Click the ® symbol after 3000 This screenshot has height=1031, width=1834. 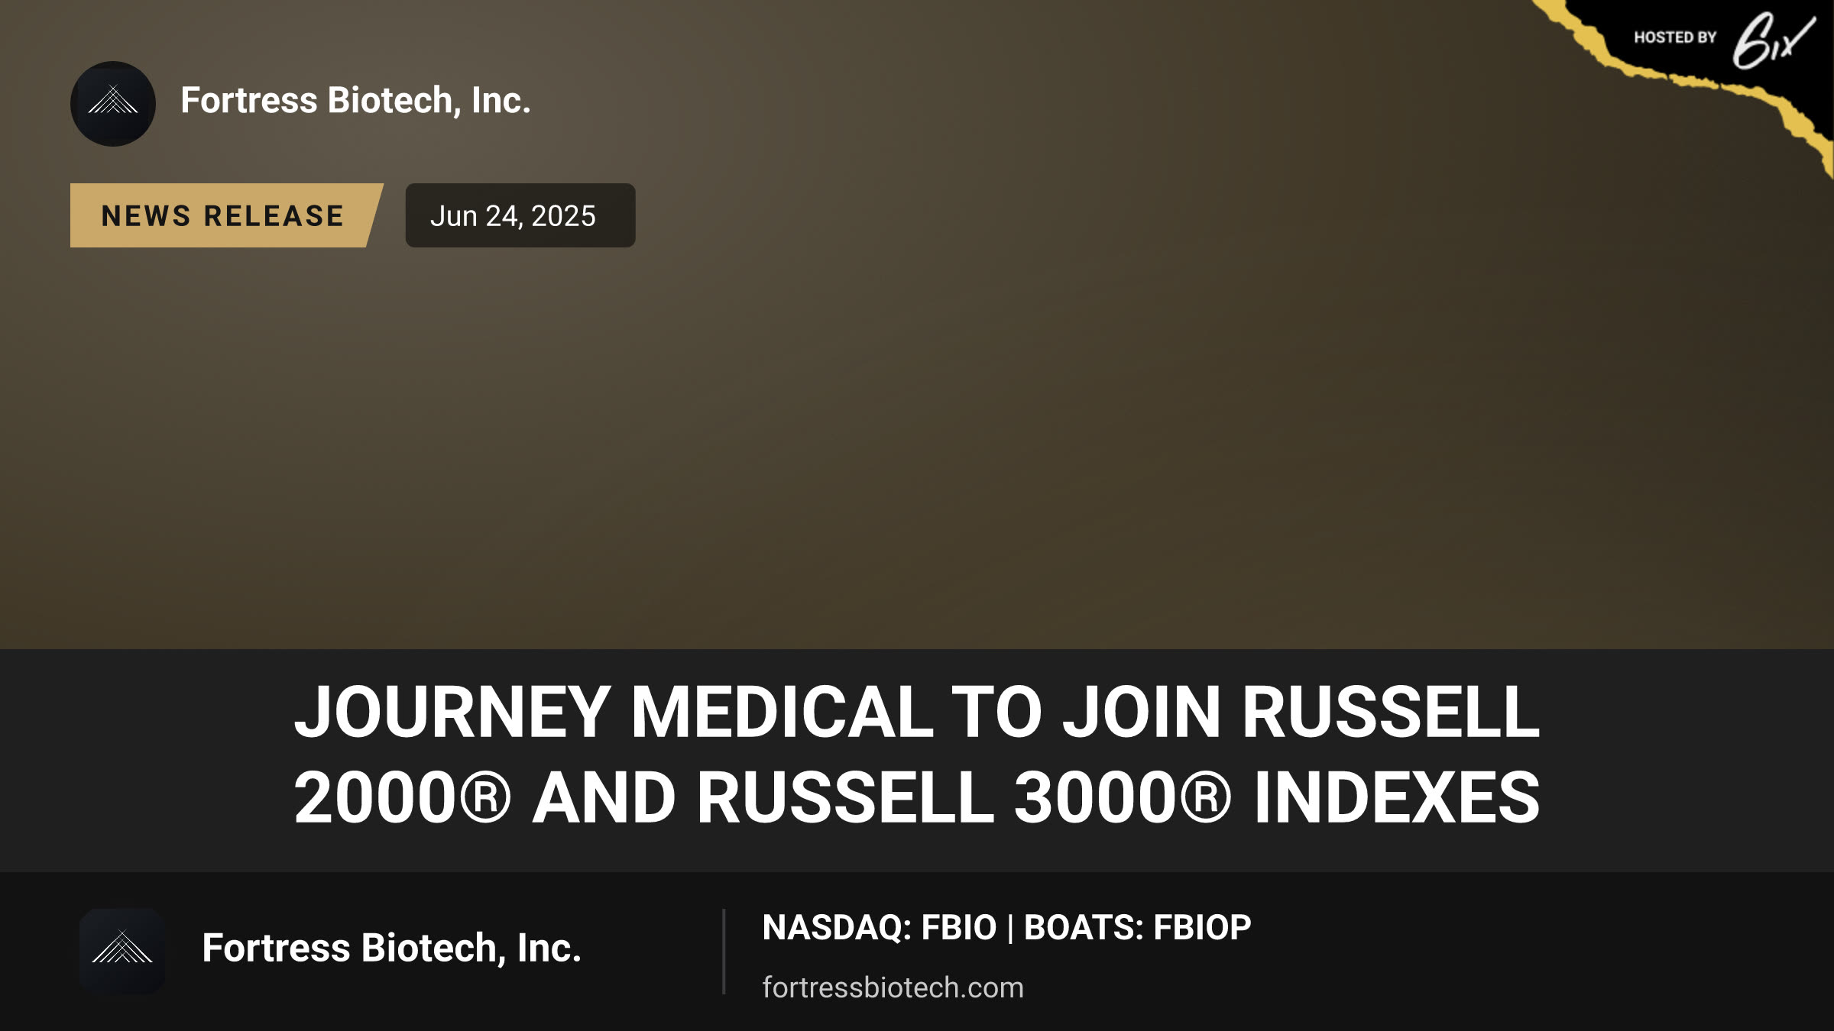pyautogui.click(x=1206, y=798)
